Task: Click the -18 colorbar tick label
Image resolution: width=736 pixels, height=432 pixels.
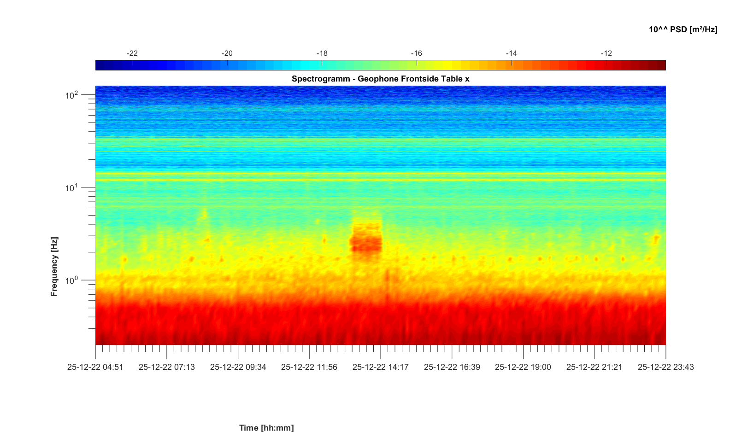Action: [322, 53]
